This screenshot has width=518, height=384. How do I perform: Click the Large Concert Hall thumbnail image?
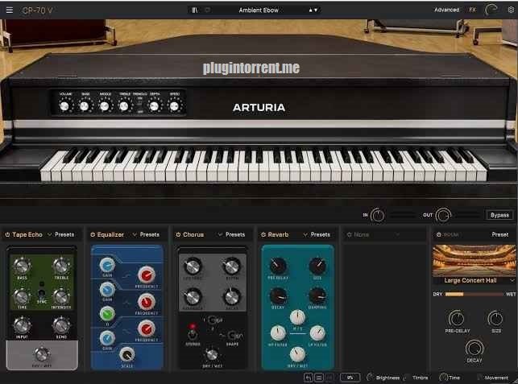474,261
